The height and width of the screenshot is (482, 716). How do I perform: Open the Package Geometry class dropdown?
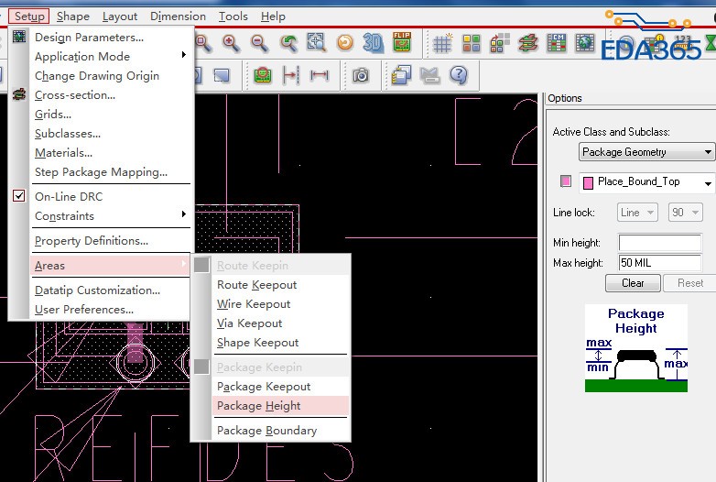[646, 152]
